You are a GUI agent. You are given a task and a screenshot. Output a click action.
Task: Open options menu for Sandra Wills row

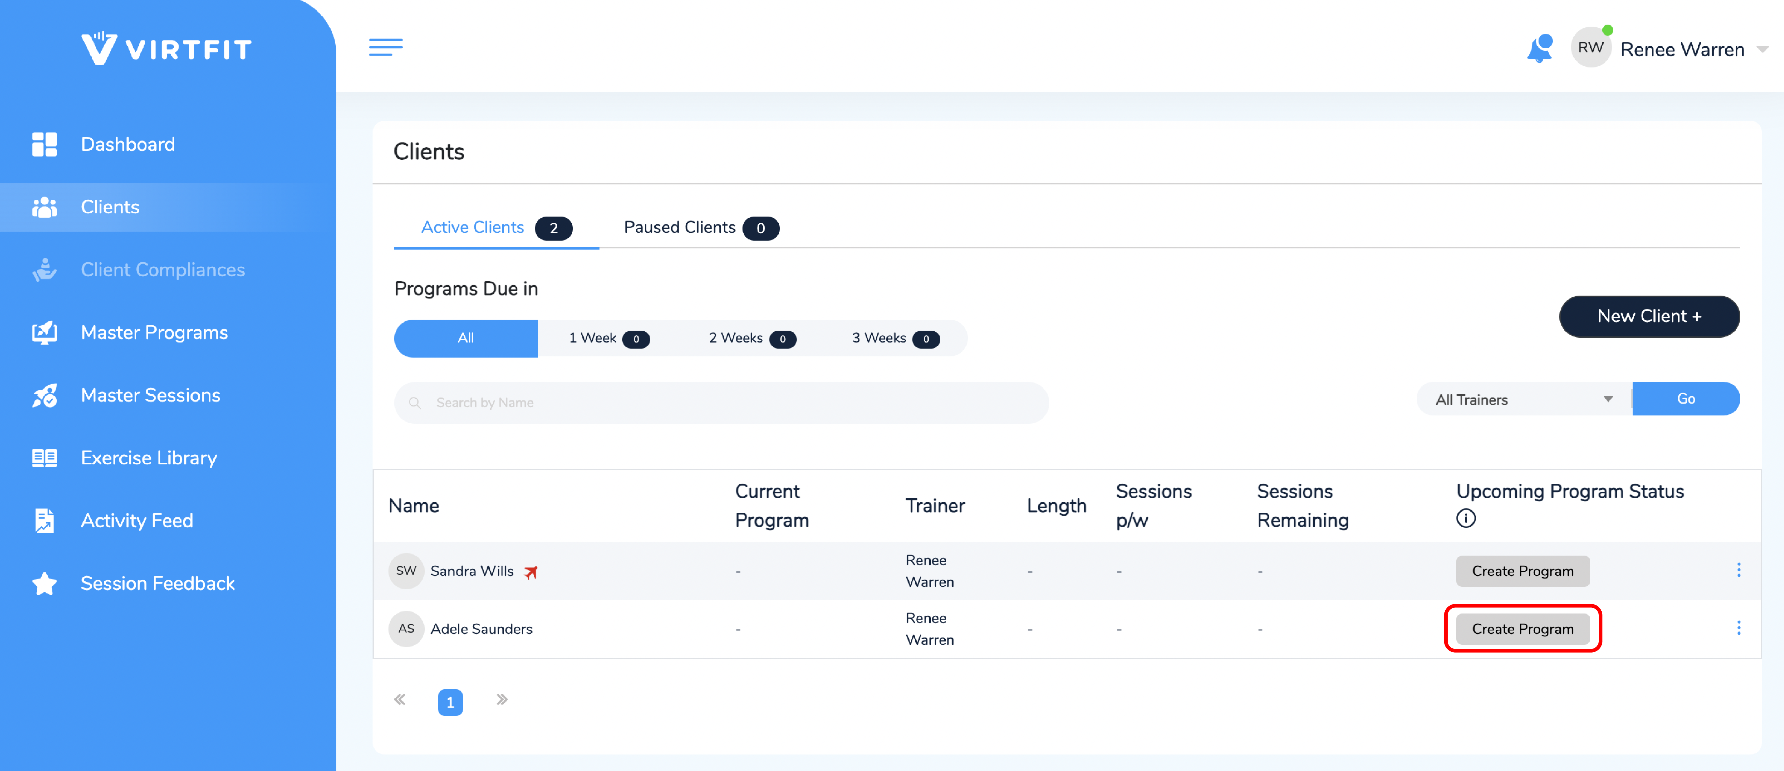pos(1738,570)
